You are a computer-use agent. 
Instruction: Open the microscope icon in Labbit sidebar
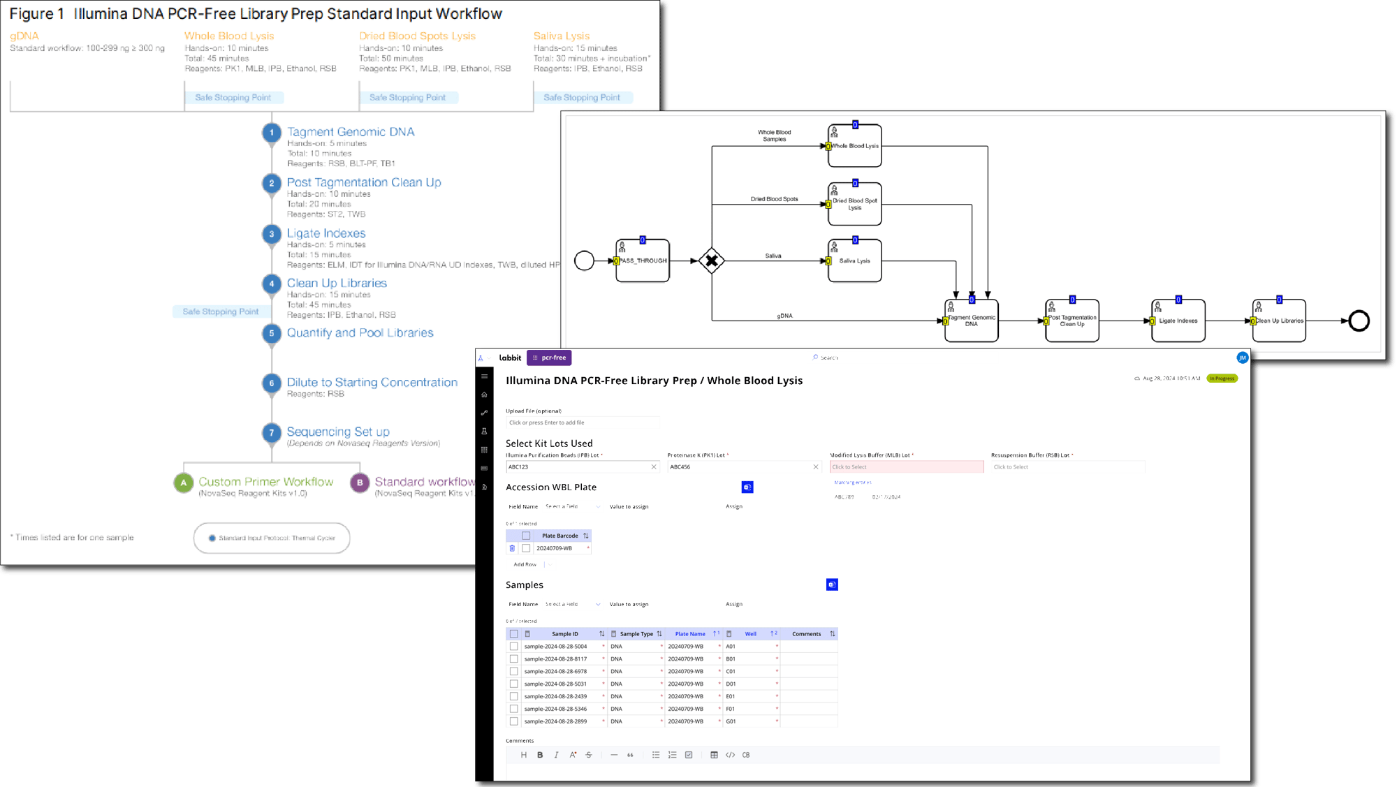(484, 487)
